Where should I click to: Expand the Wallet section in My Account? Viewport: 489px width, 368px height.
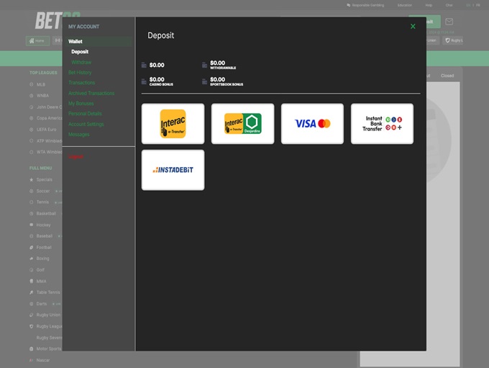76,42
